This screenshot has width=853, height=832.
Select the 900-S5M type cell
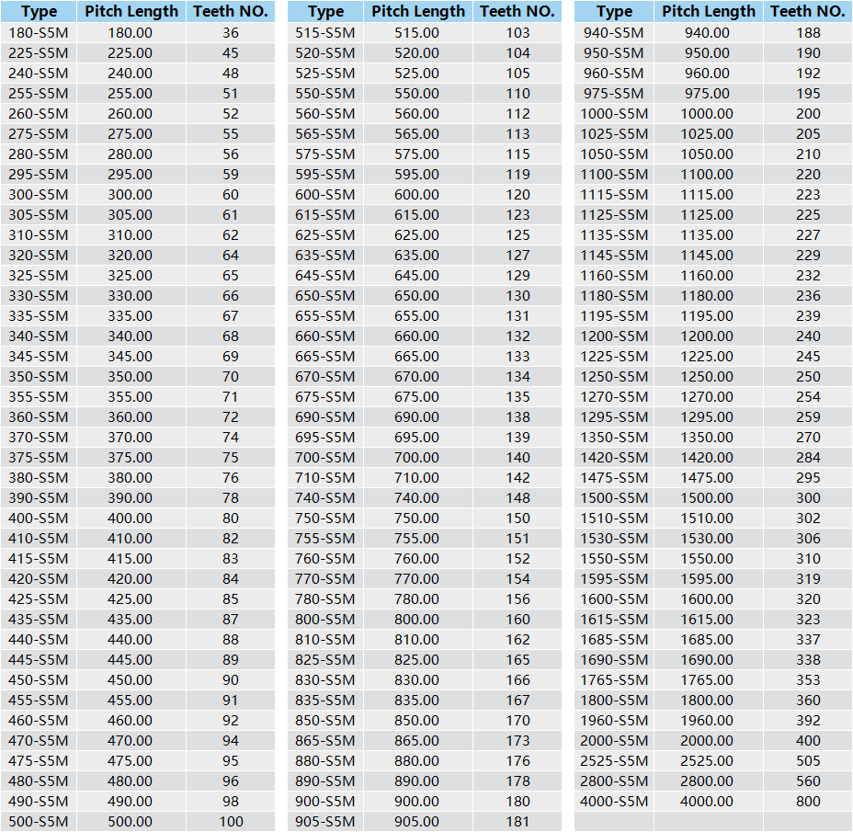tap(325, 802)
